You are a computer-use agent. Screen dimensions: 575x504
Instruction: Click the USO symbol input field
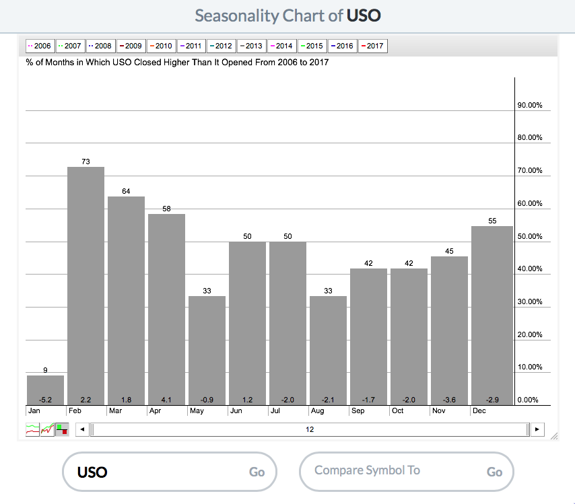[x=155, y=472]
